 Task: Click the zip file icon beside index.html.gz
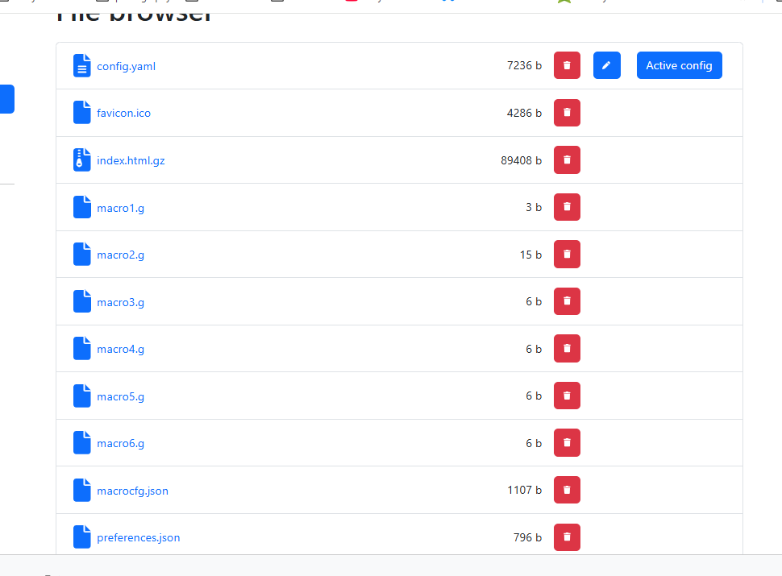click(81, 160)
